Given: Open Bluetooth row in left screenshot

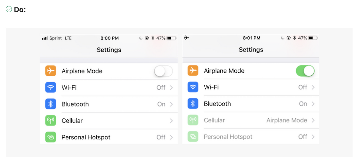Looking at the screenshot, I should (109, 104).
